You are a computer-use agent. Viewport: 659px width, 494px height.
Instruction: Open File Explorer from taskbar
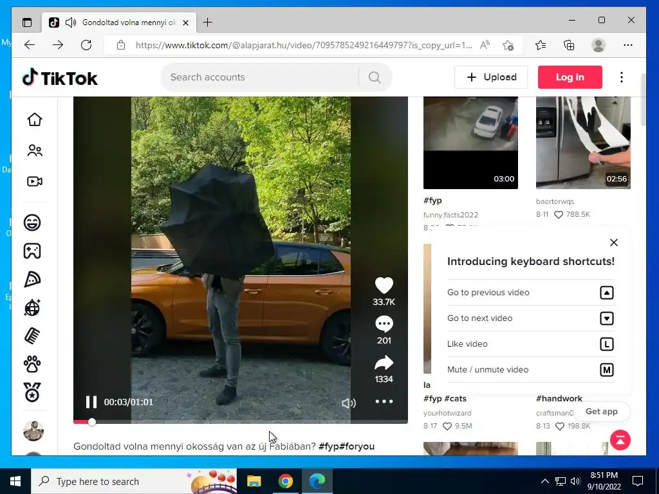pyautogui.click(x=254, y=481)
